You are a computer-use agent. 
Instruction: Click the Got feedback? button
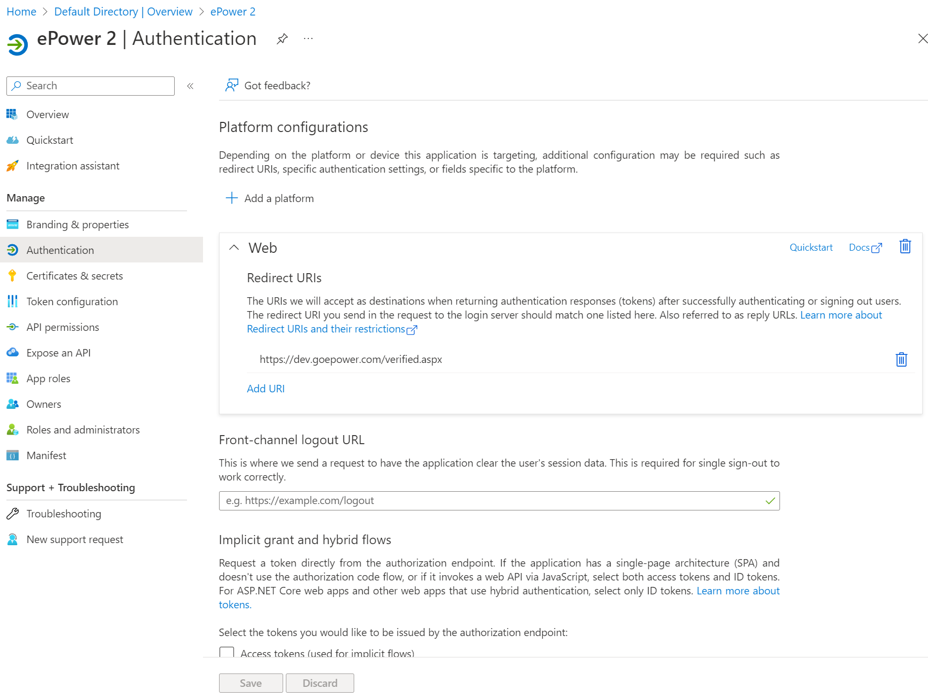[268, 86]
